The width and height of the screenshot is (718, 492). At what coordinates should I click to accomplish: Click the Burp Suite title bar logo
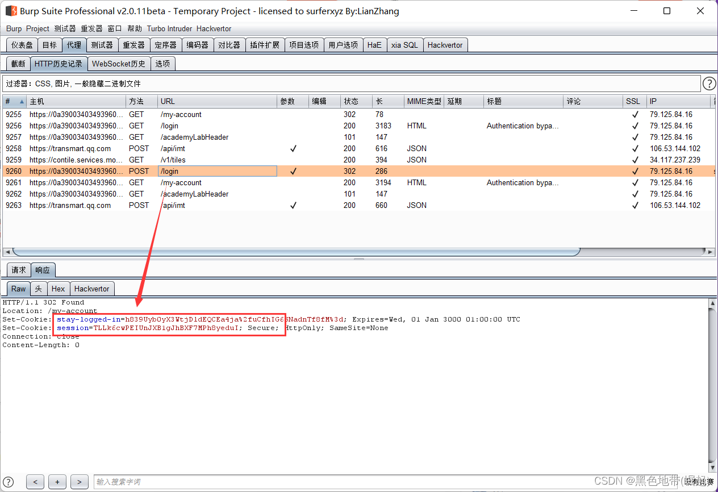tap(11, 11)
